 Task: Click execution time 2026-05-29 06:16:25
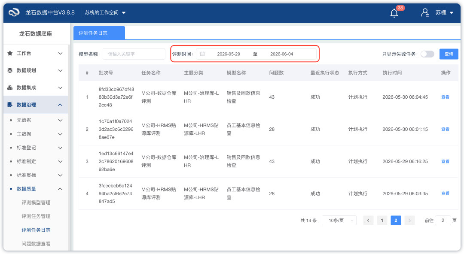[x=405, y=161]
